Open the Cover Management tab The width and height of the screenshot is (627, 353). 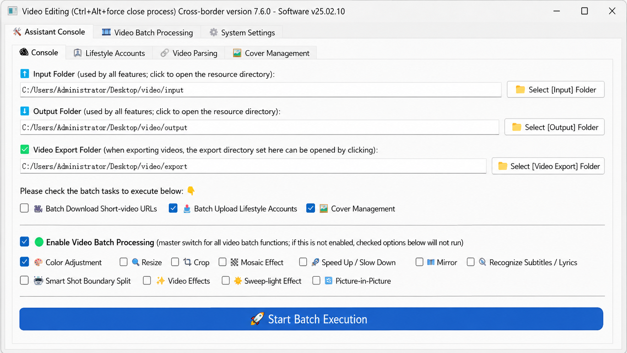tap(271, 53)
